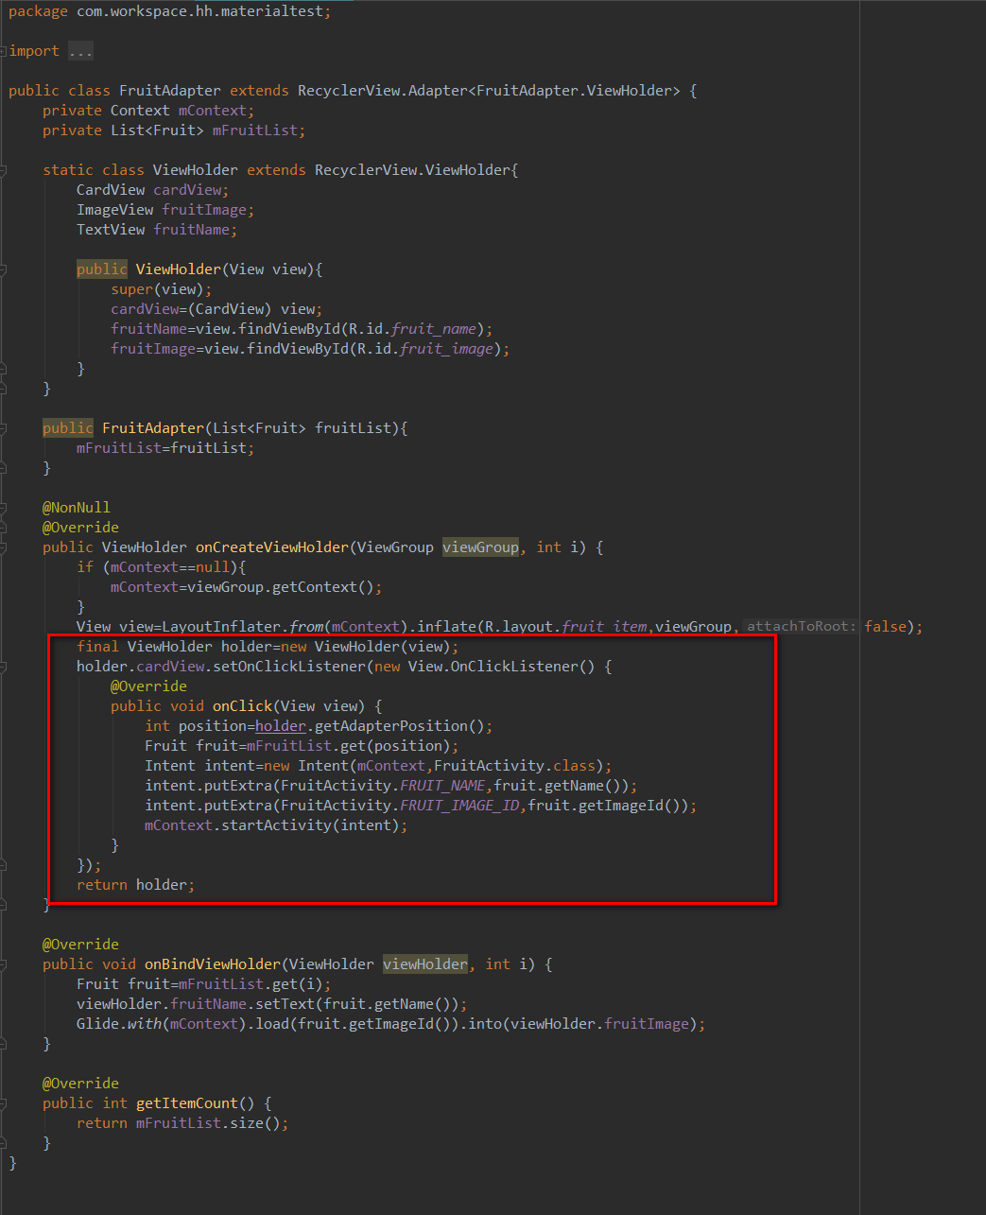Click FruitActivity.class in Intent constructor
This screenshot has height=1215, width=986.
[x=519, y=766]
